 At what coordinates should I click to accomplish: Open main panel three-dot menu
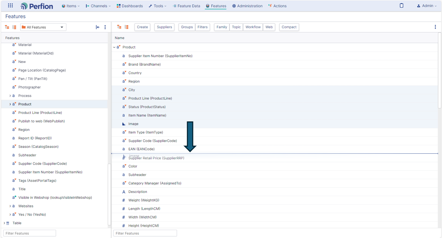[x=435, y=27]
